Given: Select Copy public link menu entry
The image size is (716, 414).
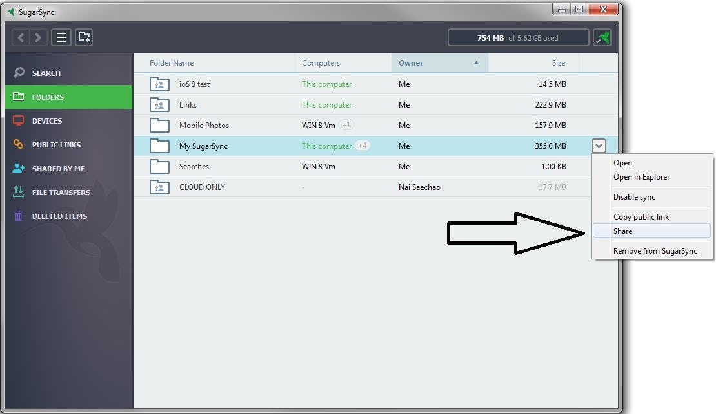Looking at the screenshot, I should [641, 217].
